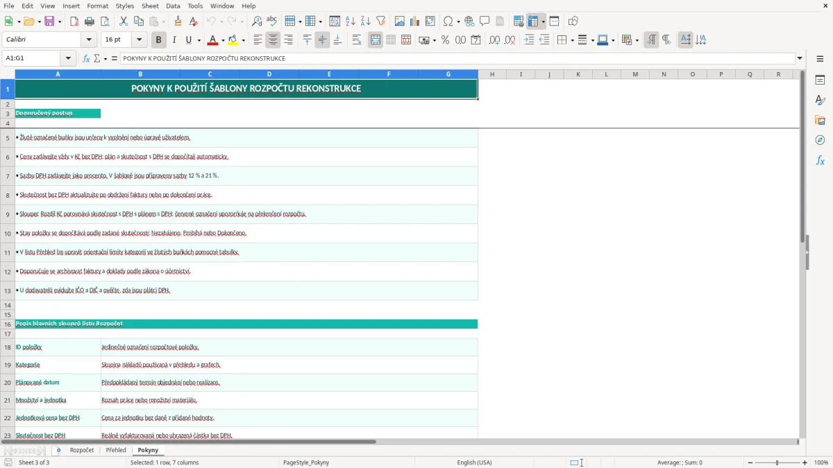
Task: Toggle Wrap Text button
Action: 357,40
